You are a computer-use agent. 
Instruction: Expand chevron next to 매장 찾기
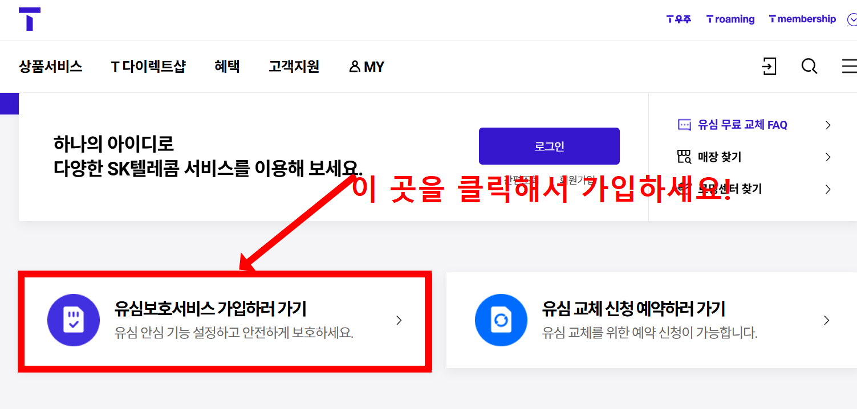click(x=828, y=157)
